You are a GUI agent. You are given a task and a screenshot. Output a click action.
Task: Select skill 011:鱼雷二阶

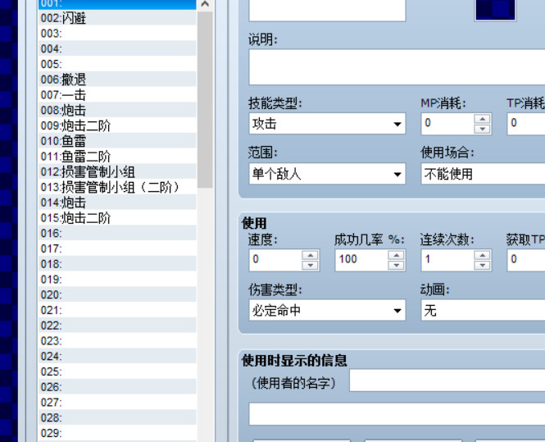(x=117, y=157)
